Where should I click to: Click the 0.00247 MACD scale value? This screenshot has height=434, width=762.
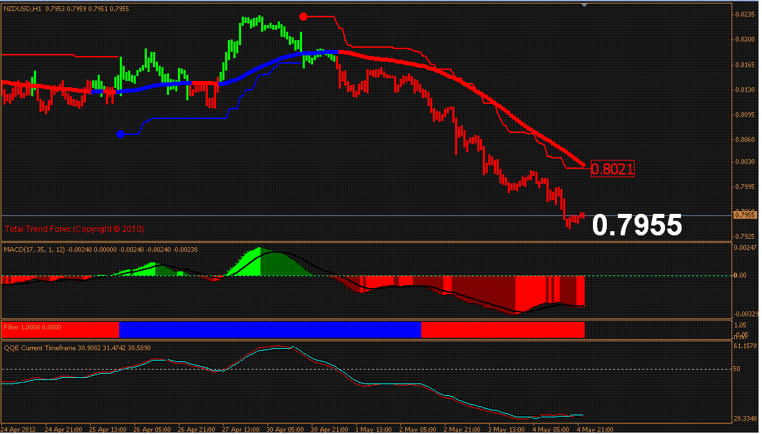point(745,248)
